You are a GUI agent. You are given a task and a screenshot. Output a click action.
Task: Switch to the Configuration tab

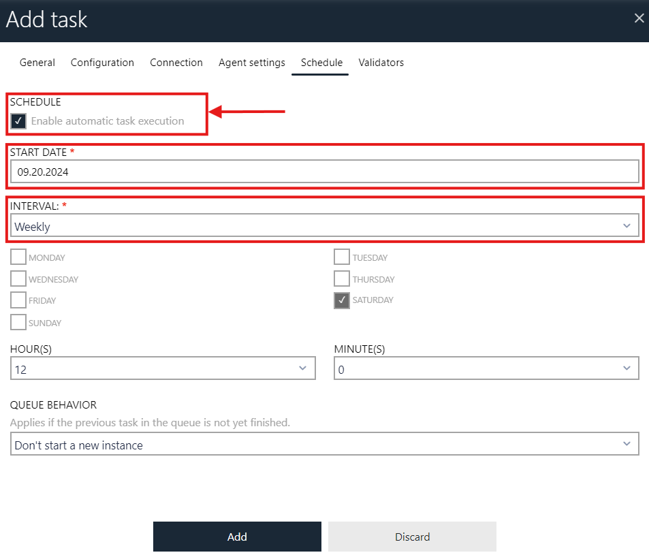[102, 63]
